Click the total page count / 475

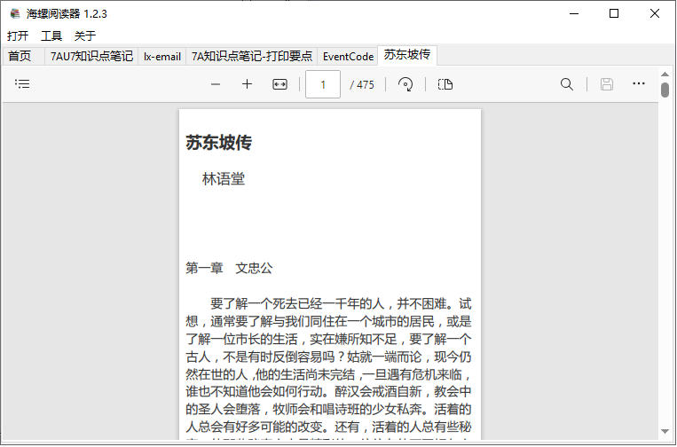coord(362,84)
